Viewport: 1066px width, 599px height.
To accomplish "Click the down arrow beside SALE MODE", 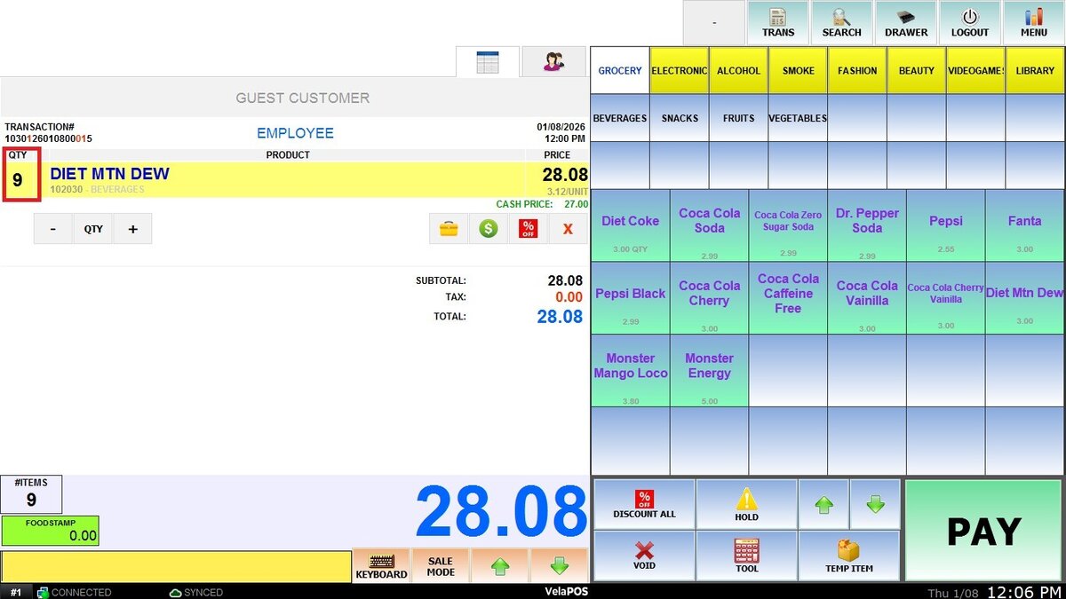I will [x=559, y=566].
